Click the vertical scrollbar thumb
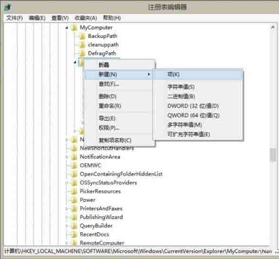The height and width of the screenshot is (259, 279). 273,154
